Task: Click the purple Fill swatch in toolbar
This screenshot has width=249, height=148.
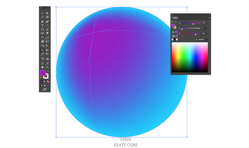Action: [43, 73]
